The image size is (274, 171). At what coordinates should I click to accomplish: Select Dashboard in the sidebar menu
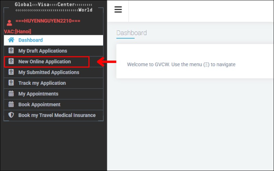pos(30,40)
